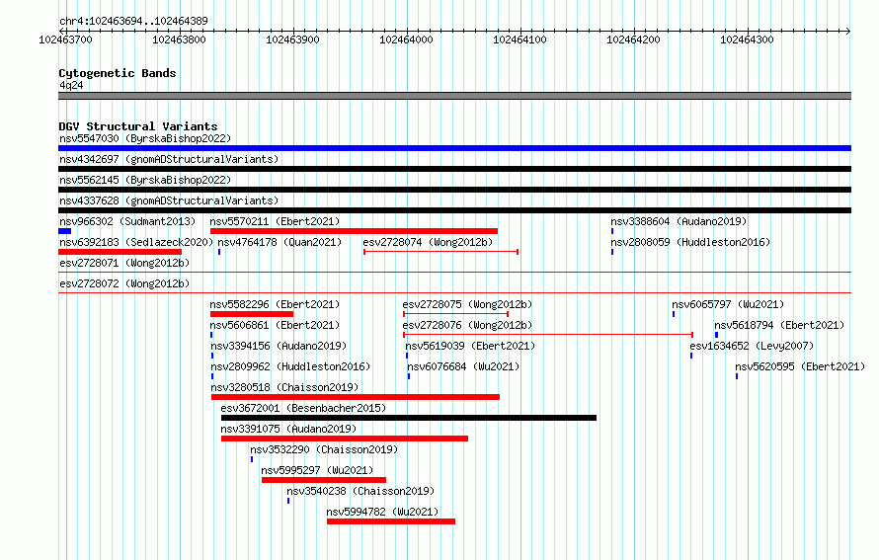The width and height of the screenshot is (879, 560).
Task: Click the chr4:102463694..102464389 region label
Action: pyautogui.click(x=133, y=21)
